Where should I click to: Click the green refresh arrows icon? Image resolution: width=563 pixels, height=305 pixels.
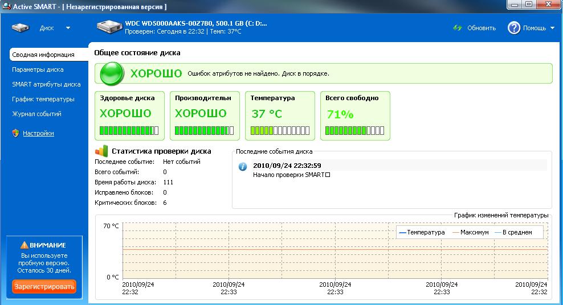point(457,28)
